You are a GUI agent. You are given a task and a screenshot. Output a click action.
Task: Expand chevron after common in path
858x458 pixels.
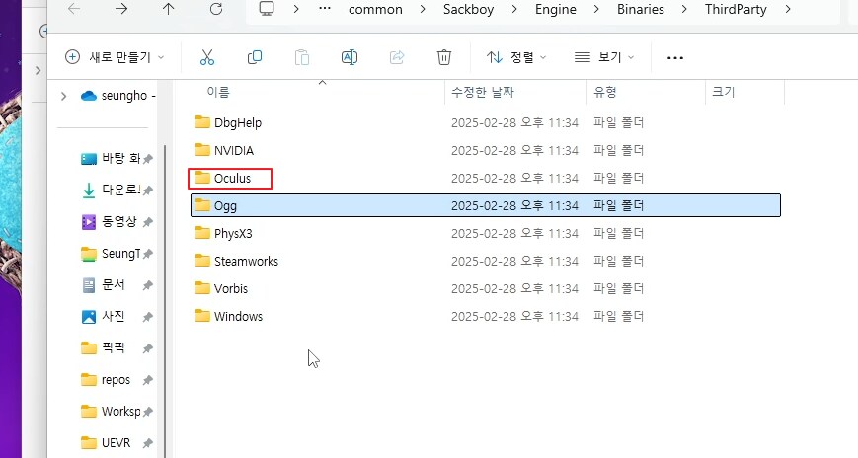[x=423, y=9]
